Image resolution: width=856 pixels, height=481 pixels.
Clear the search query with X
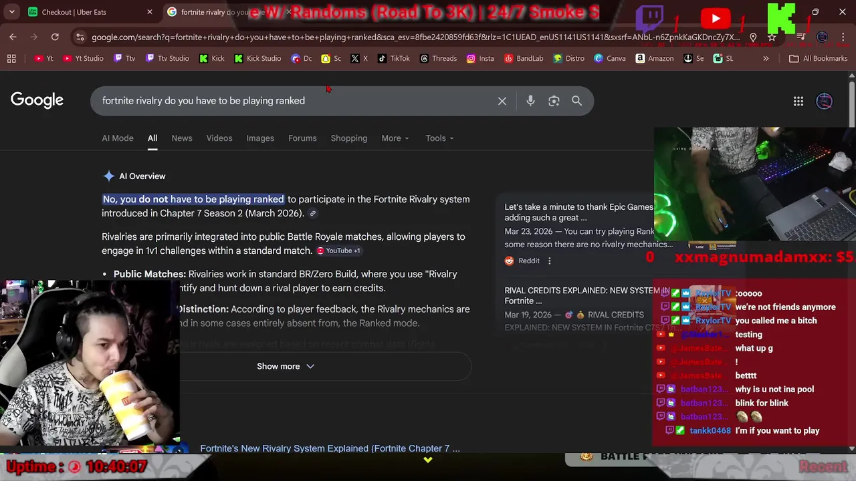[x=502, y=101]
